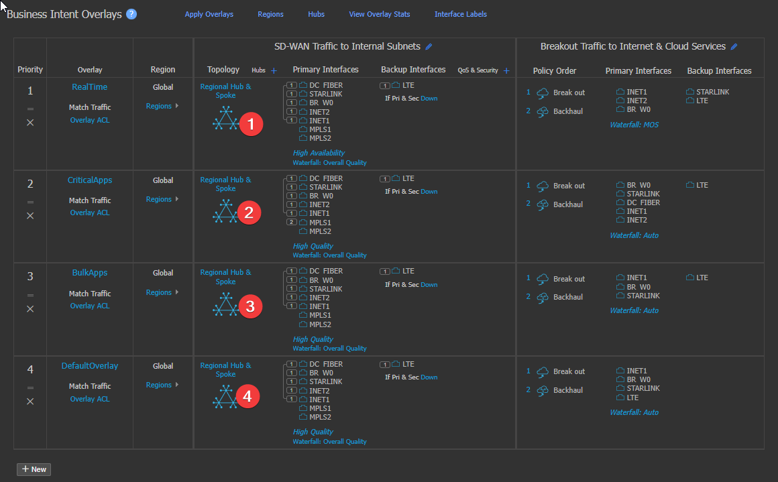Open the Regions top menu

(x=270, y=14)
